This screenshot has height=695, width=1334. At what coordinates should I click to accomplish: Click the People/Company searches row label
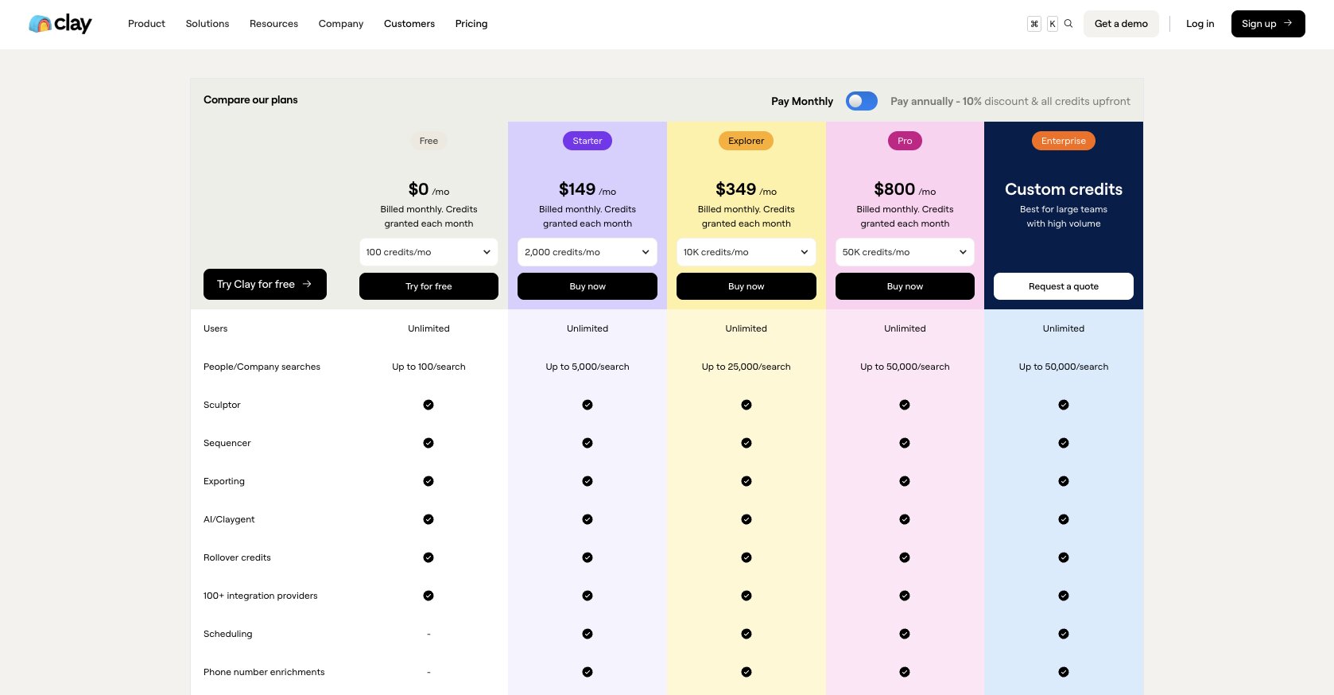(262, 367)
